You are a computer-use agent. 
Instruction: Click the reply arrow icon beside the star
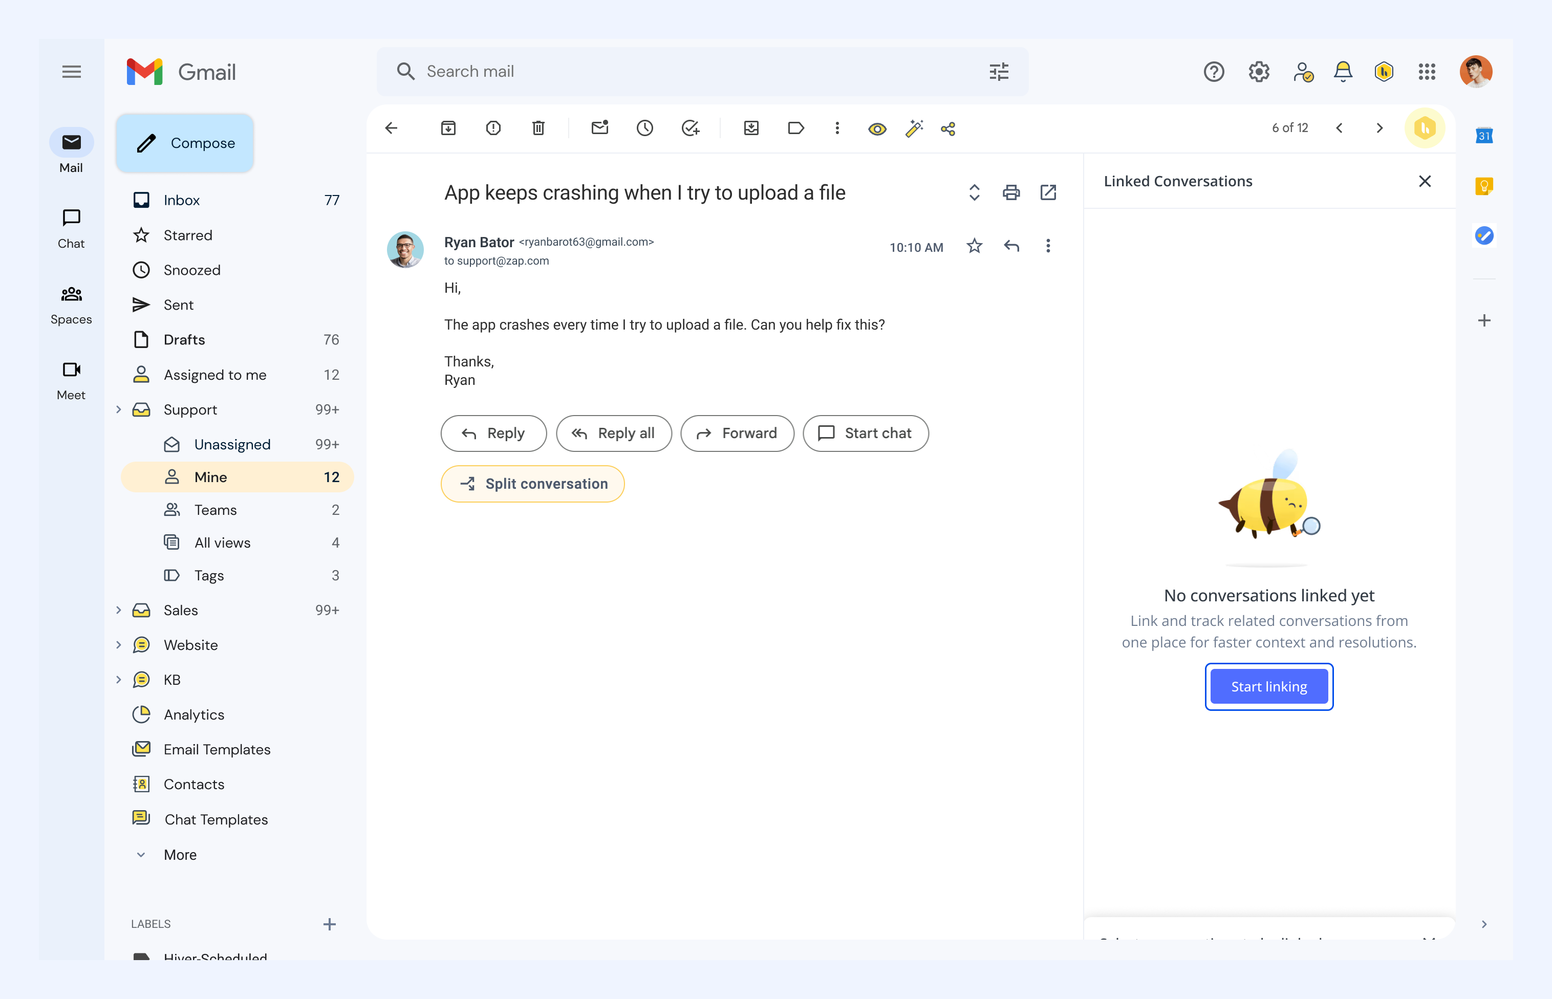[x=1011, y=246]
